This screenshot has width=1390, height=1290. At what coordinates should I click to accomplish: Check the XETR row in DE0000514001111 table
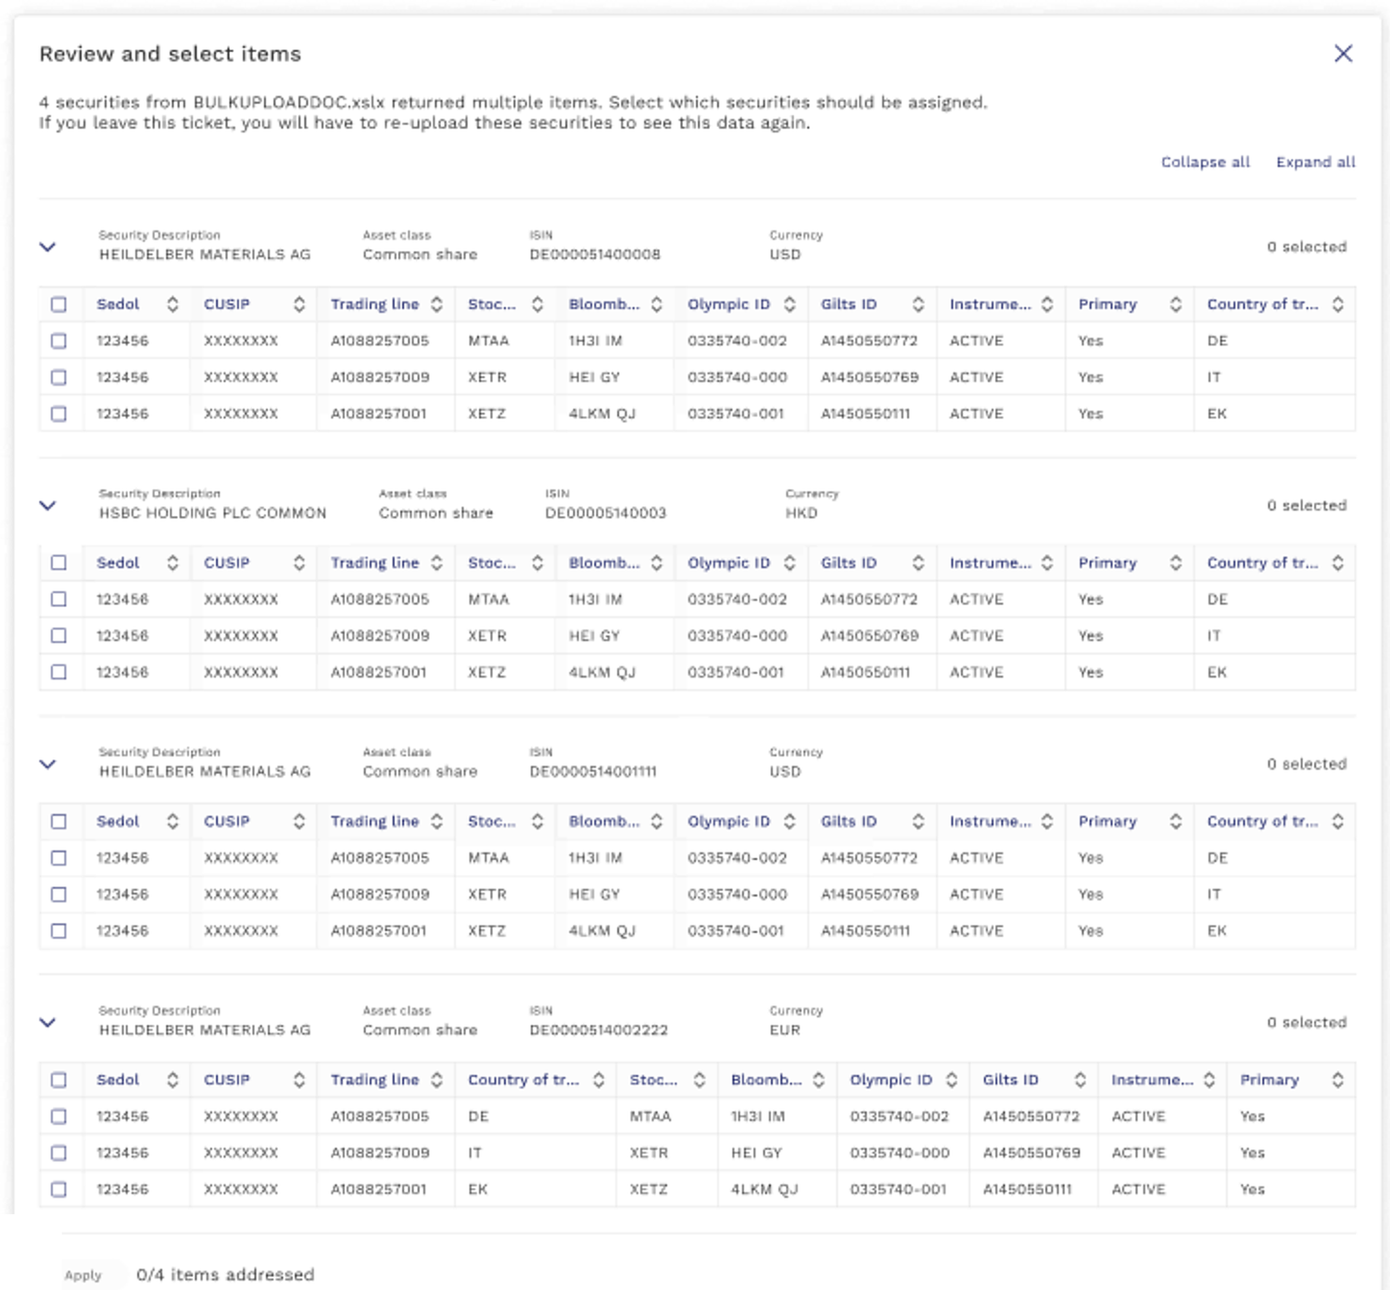(x=58, y=894)
